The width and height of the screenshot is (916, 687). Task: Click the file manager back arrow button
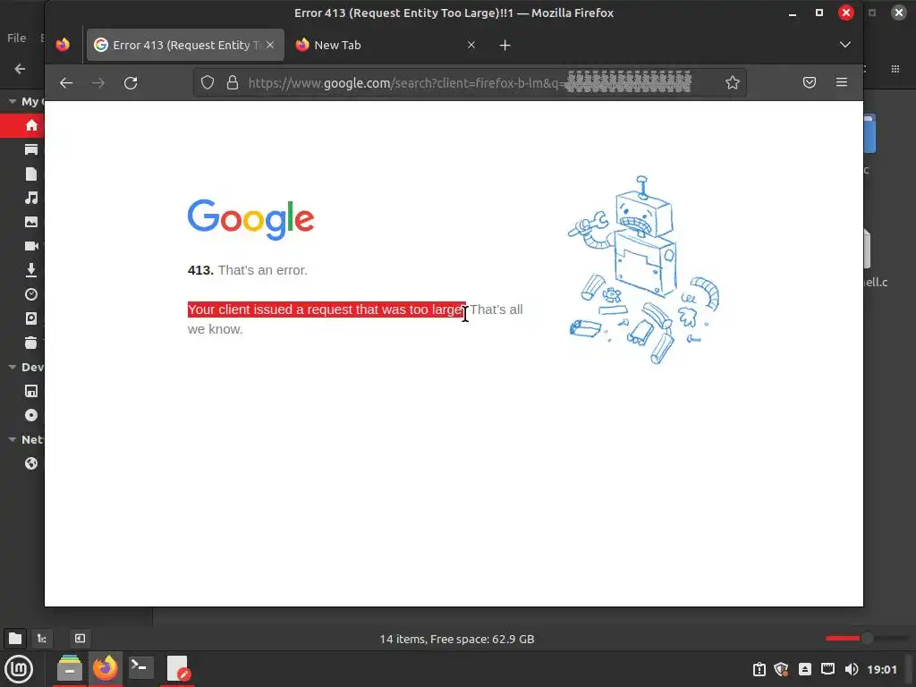[x=20, y=69]
